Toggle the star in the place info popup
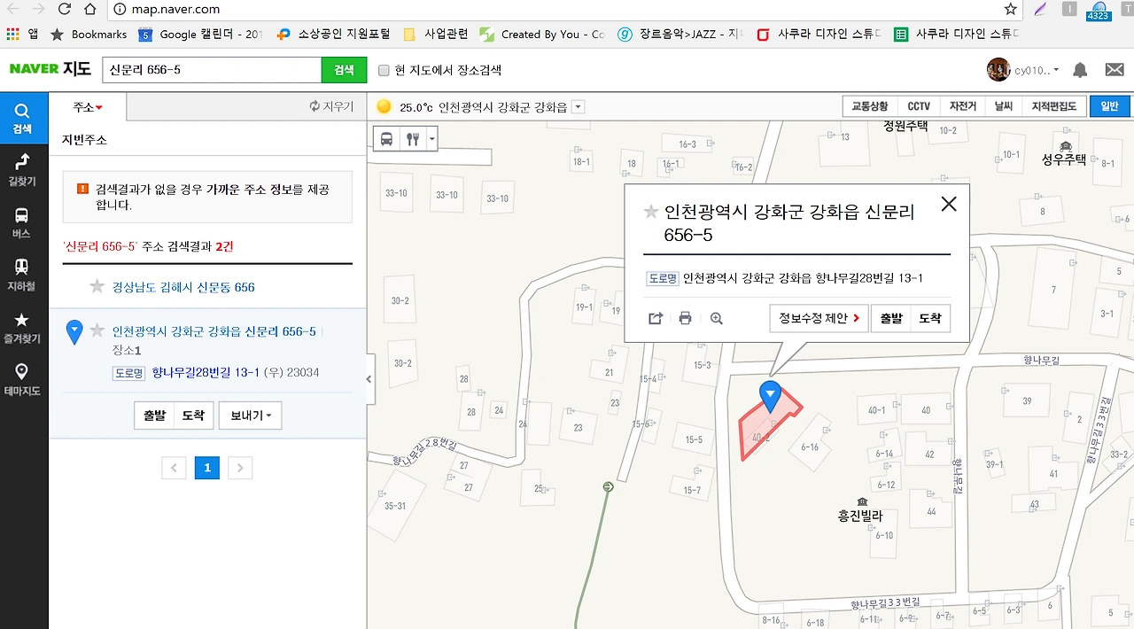Viewport: 1134px width, 629px height. pyautogui.click(x=651, y=212)
